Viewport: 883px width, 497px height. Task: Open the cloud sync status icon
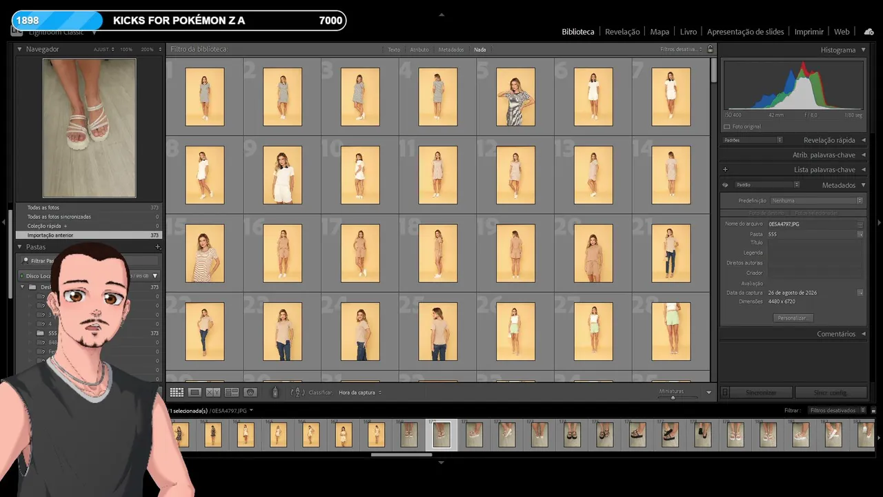[x=869, y=32]
